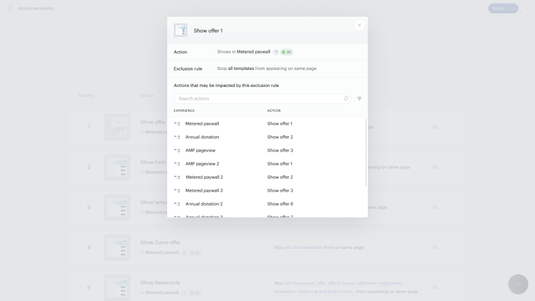Click Show offer 3 in the AMP pageview row

coord(280,150)
